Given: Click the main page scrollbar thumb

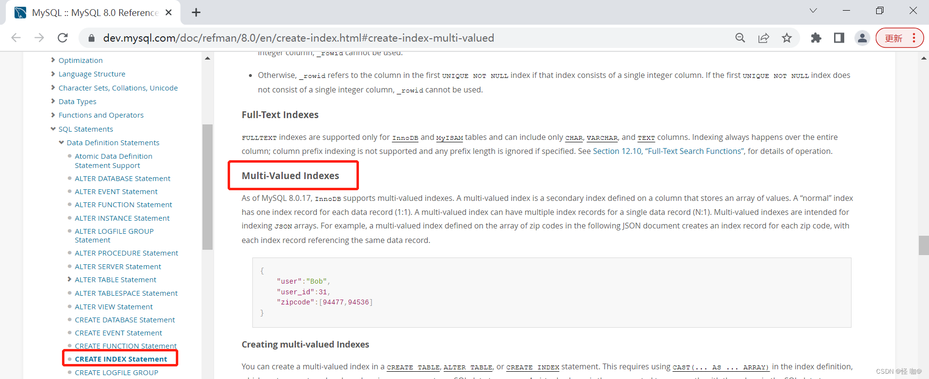Looking at the screenshot, I should [x=924, y=245].
